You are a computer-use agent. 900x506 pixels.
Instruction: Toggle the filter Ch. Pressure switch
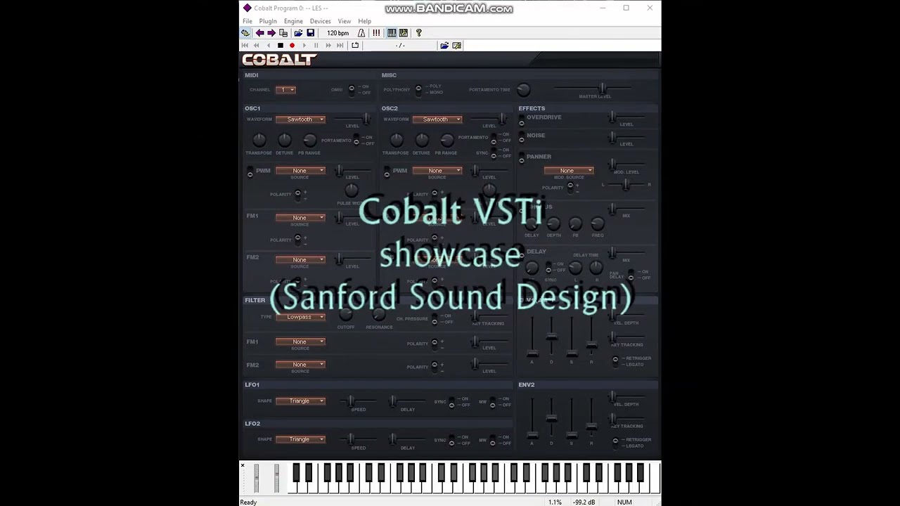pos(435,319)
